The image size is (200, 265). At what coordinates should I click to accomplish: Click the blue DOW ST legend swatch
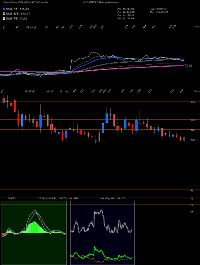[4, 9]
